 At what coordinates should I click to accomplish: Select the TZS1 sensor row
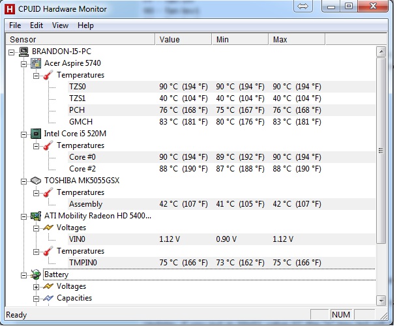point(222,98)
